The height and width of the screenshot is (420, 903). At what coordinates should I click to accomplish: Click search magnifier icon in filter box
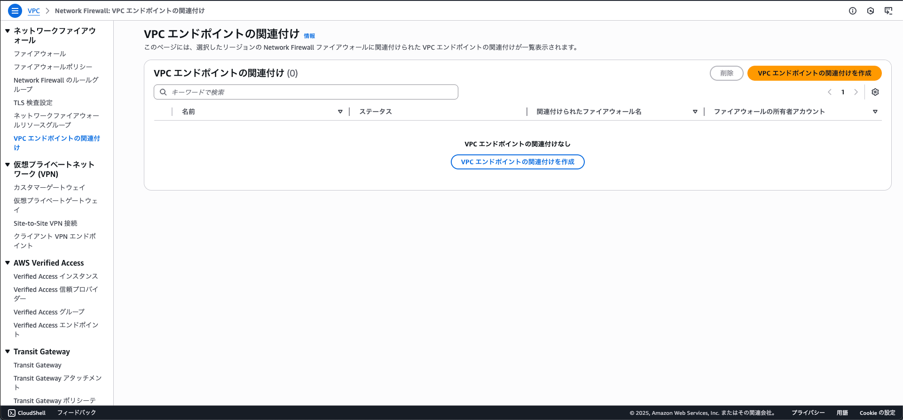(x=163, y=92)
